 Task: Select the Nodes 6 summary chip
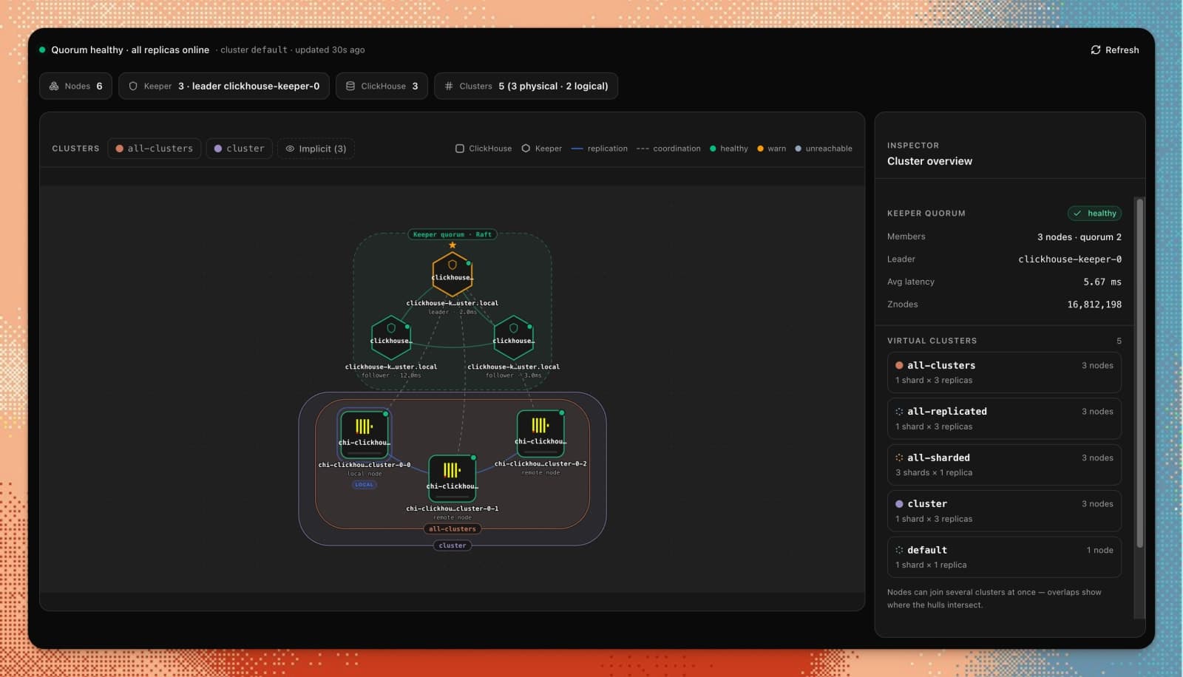click(x=75, y=86)
